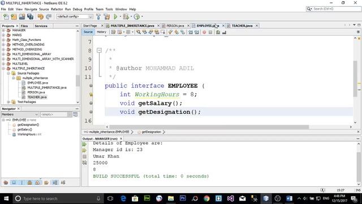This screenshot has width=362, height=204.
Task: Click the yellow Re-run with different parameters icon
Action: (84, 150)
